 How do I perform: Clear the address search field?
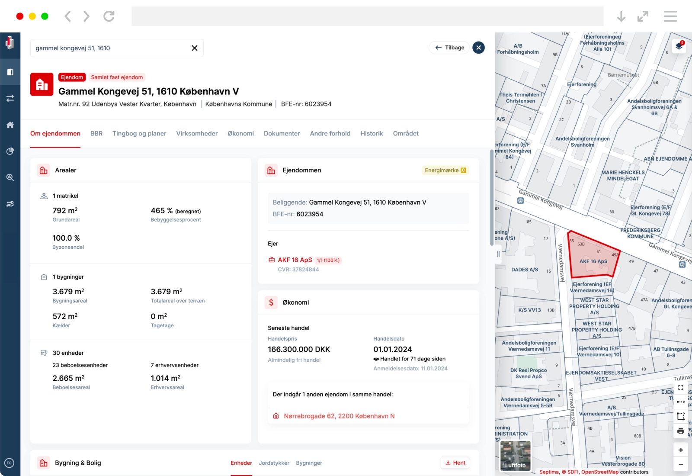[x=195, y=48]
